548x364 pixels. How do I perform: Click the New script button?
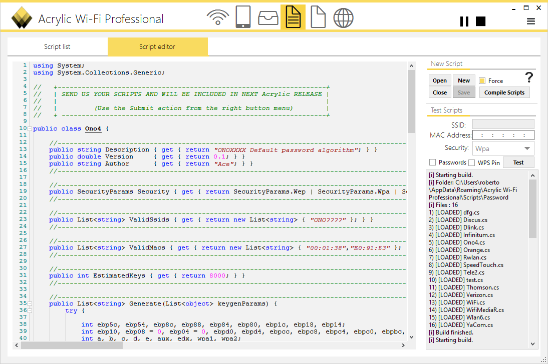coord(464,80)
